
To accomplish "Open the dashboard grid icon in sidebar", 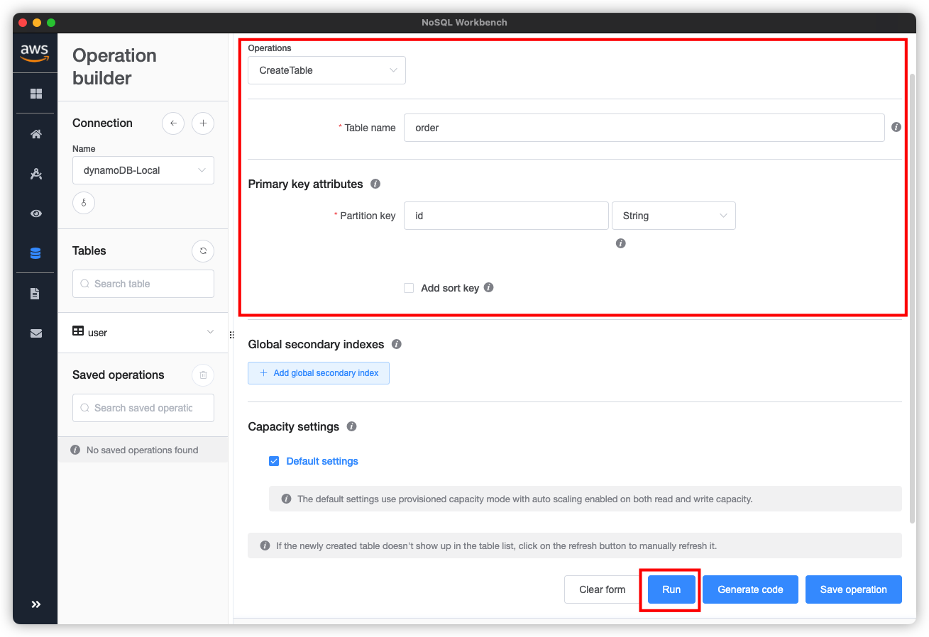I will point(35,94).
